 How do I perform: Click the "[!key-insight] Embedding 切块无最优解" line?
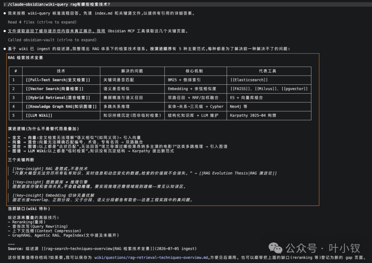(x=53, y=196)
